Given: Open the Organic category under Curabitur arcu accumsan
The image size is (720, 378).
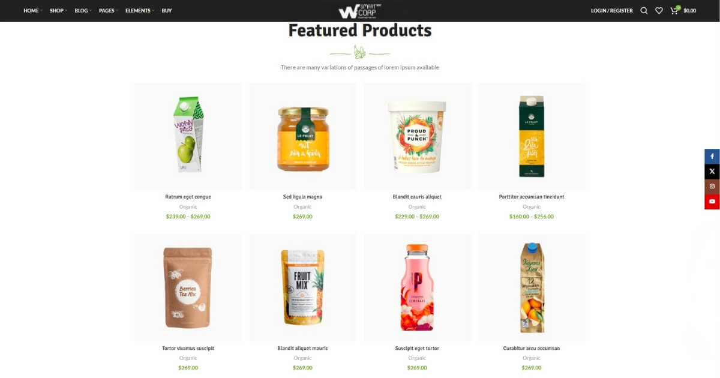Looking at the screenshot, I should (x=531, y=358).
